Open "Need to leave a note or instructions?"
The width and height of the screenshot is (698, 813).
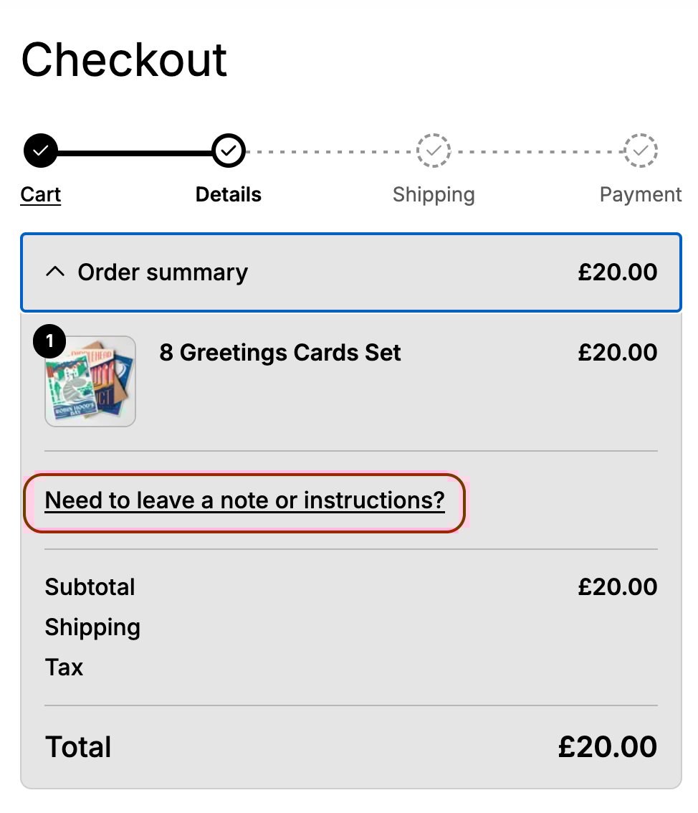[x=245, y=500]
